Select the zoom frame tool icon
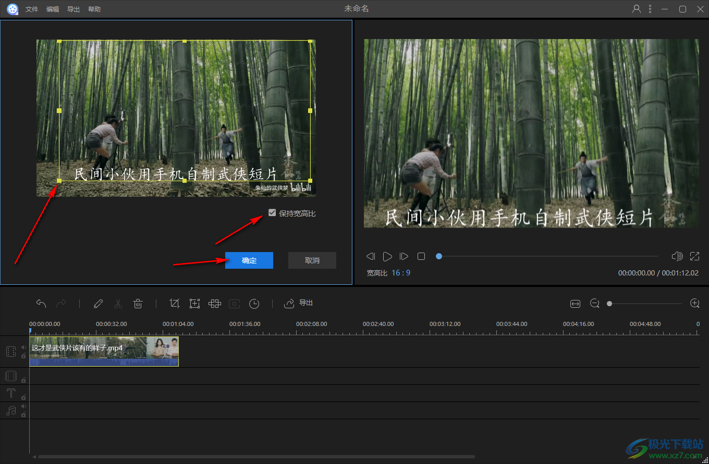Screen dimensions: 709x464 195,304
